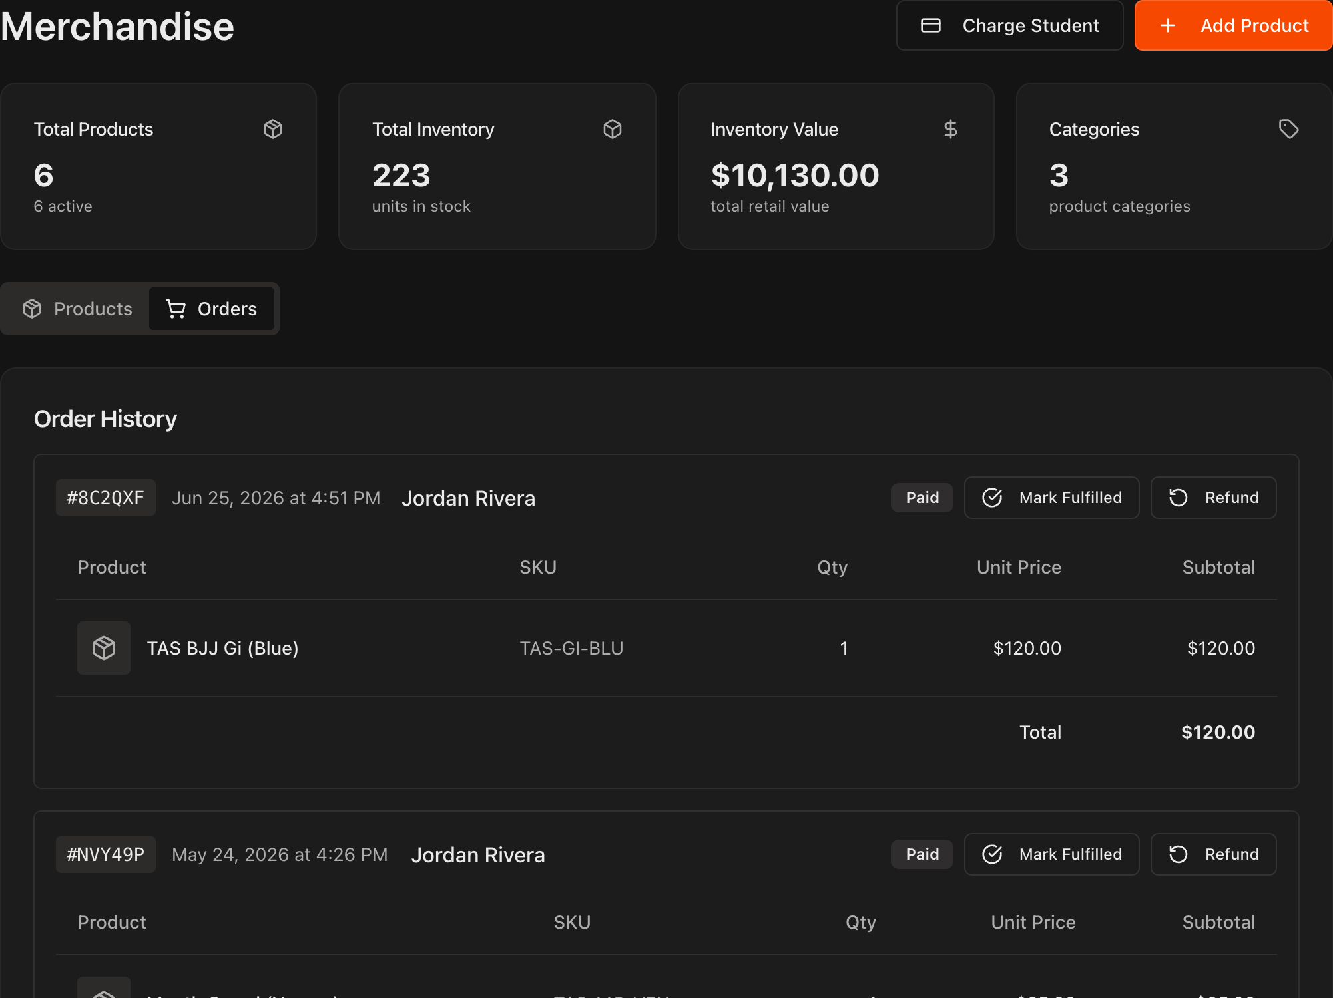Click the Charge Student button
The image size is (1333, 998).
coord(1009,25)
